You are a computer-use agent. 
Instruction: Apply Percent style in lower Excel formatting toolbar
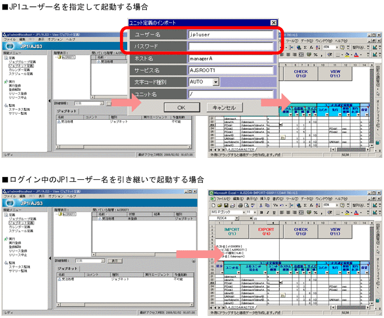[316, 212]
